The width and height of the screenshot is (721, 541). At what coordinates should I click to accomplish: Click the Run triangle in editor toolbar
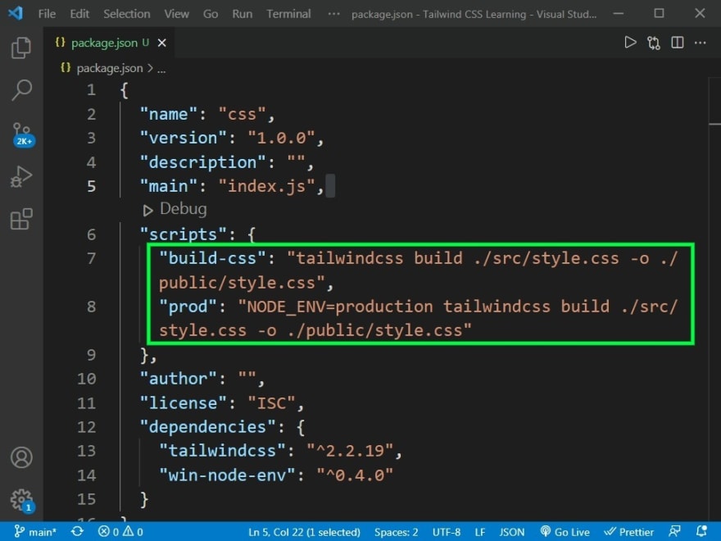coord(630,43)
